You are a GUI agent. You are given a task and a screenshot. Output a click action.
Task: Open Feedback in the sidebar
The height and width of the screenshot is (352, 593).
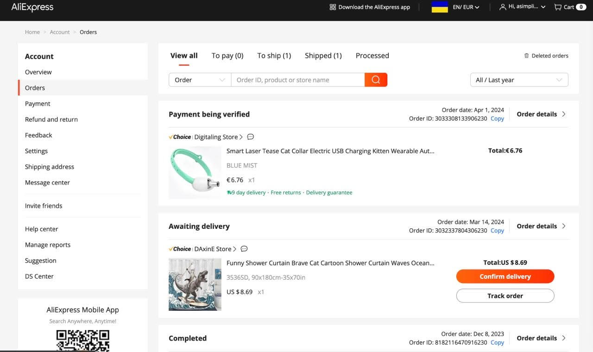pos(38,135)
